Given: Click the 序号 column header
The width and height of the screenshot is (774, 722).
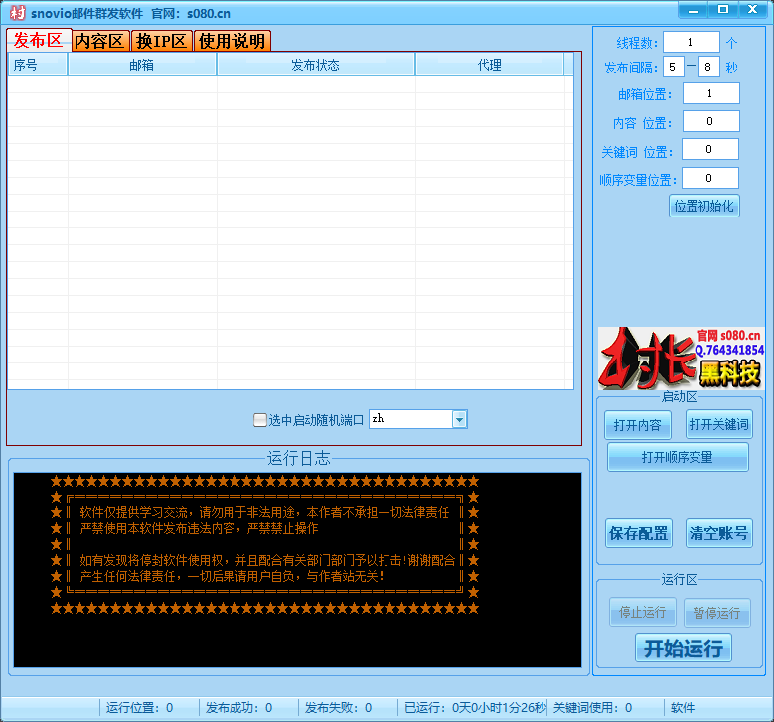Looking at the screenshot, I should coord(37,65).
